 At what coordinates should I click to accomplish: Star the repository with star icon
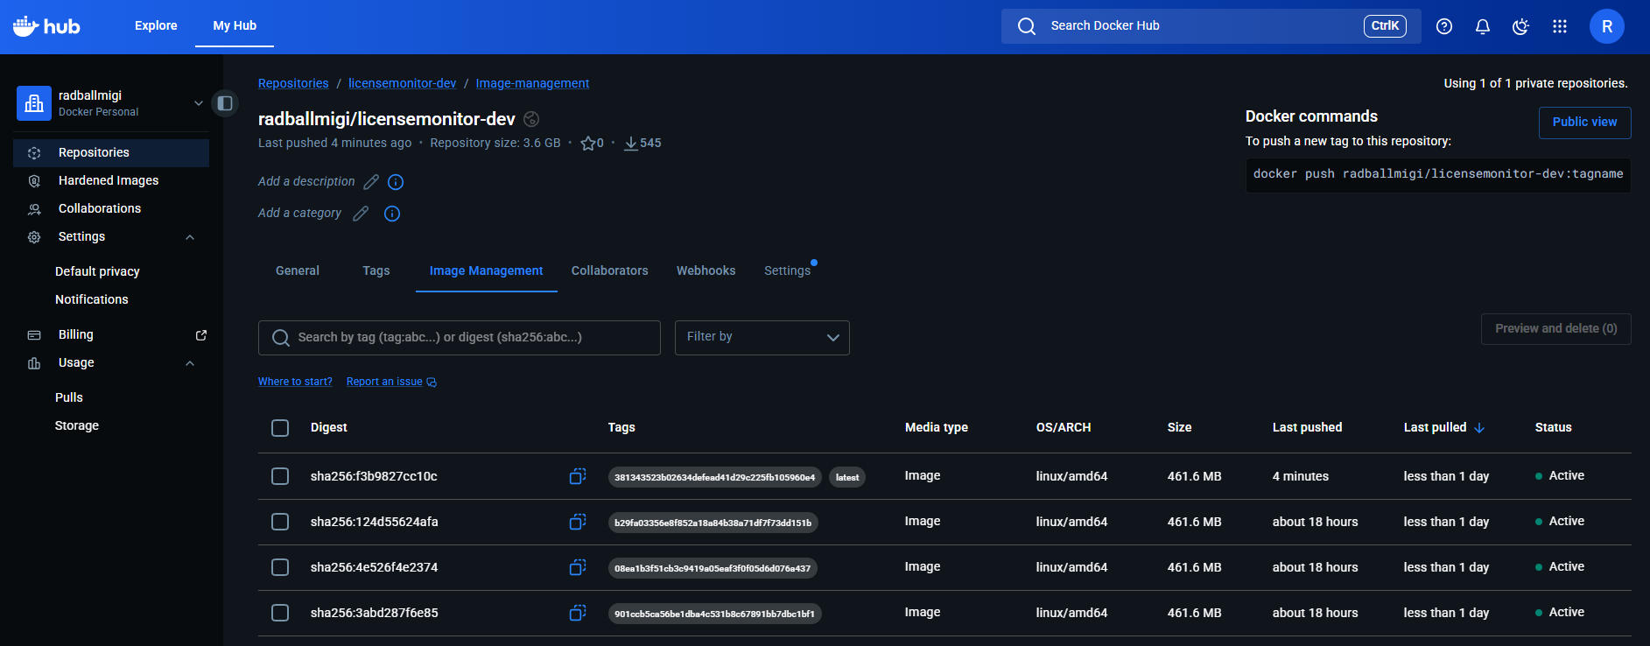[588, 143]
